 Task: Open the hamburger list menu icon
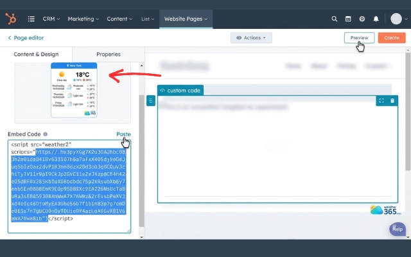(31, 19)
